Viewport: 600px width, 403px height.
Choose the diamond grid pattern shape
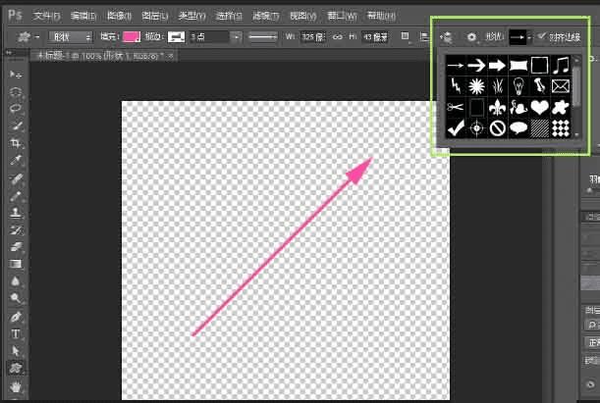pyautogui.click(x=561, y=128)
